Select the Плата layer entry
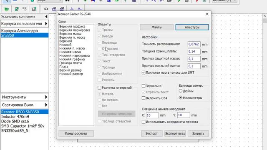 point(64,67)
